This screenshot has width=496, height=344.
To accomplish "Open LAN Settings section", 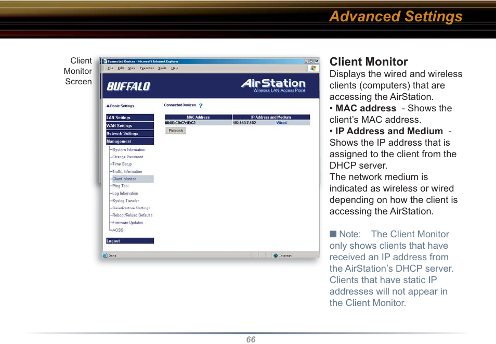I will tap(130, 118).
